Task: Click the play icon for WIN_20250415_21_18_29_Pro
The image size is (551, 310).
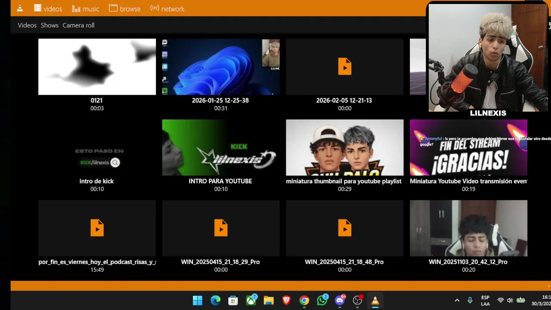Action: pyautogui.click(x=221, y=228)
